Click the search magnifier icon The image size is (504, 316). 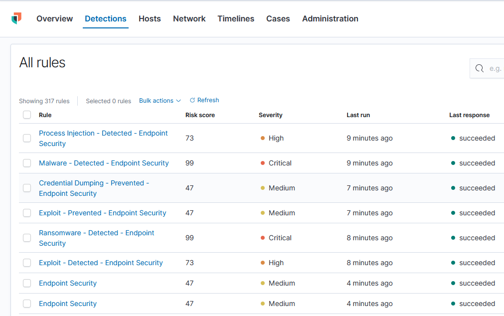pos(480,68)
